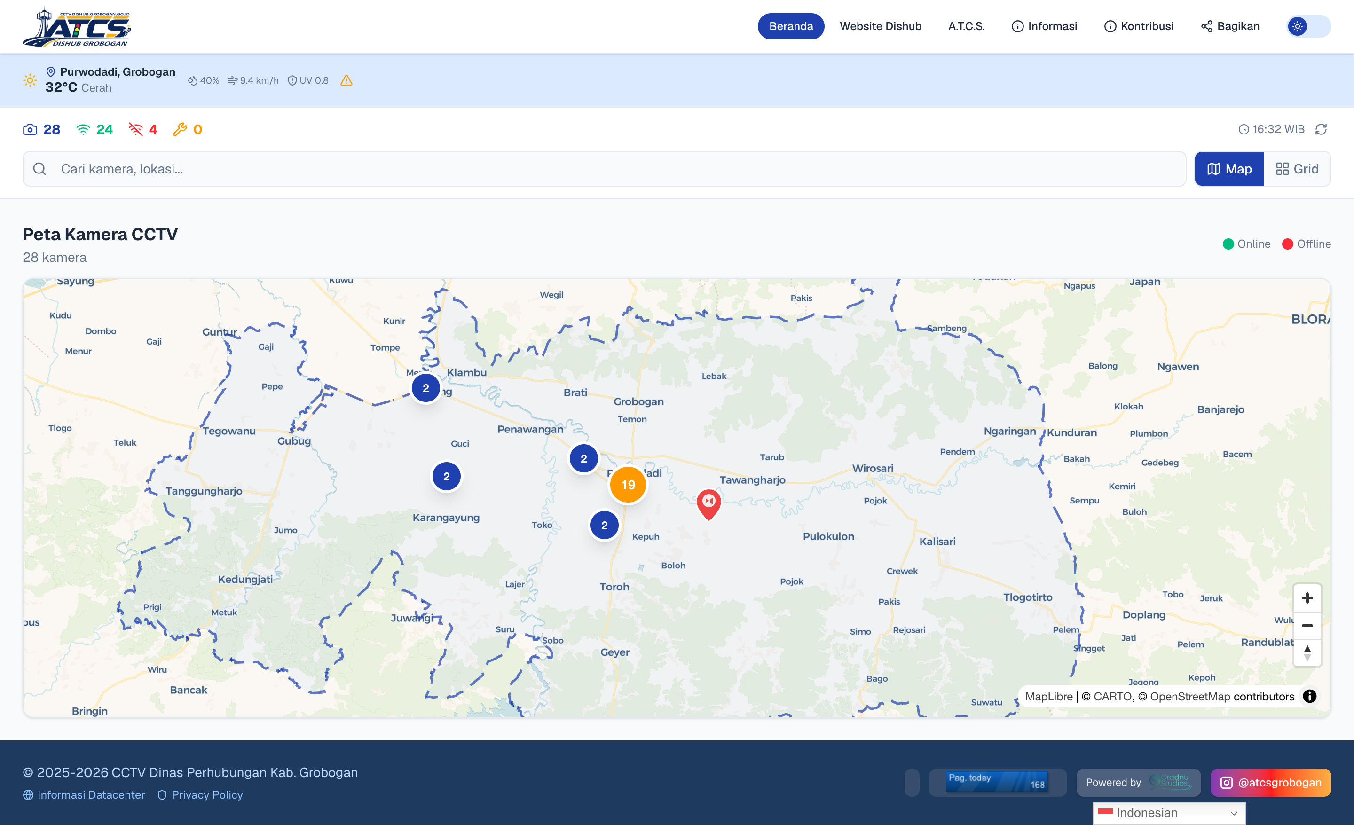Zoom in on the map
Viewport: 1354px width, 825px height.
1307,597
